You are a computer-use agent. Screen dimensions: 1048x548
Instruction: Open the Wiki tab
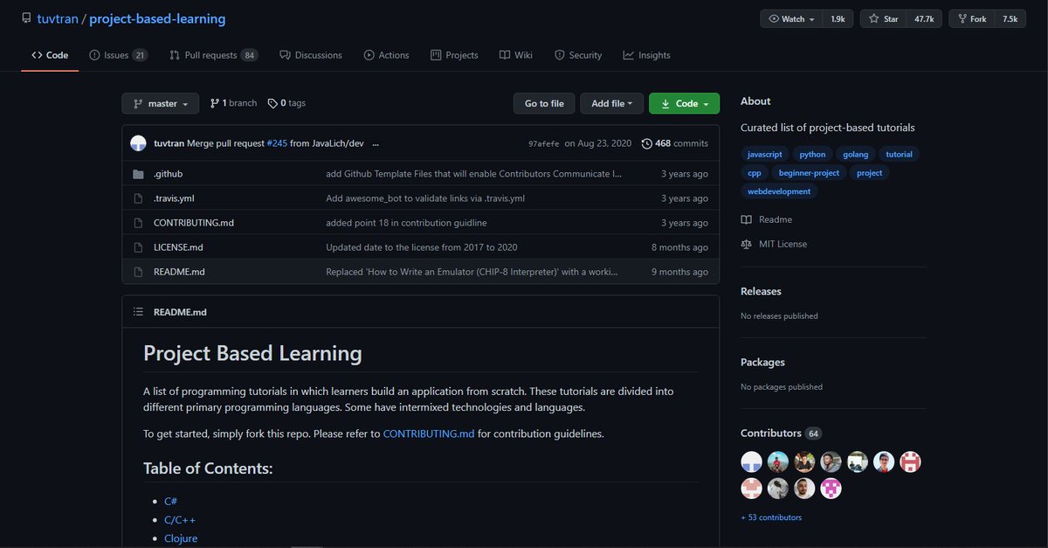coord(515,55)
